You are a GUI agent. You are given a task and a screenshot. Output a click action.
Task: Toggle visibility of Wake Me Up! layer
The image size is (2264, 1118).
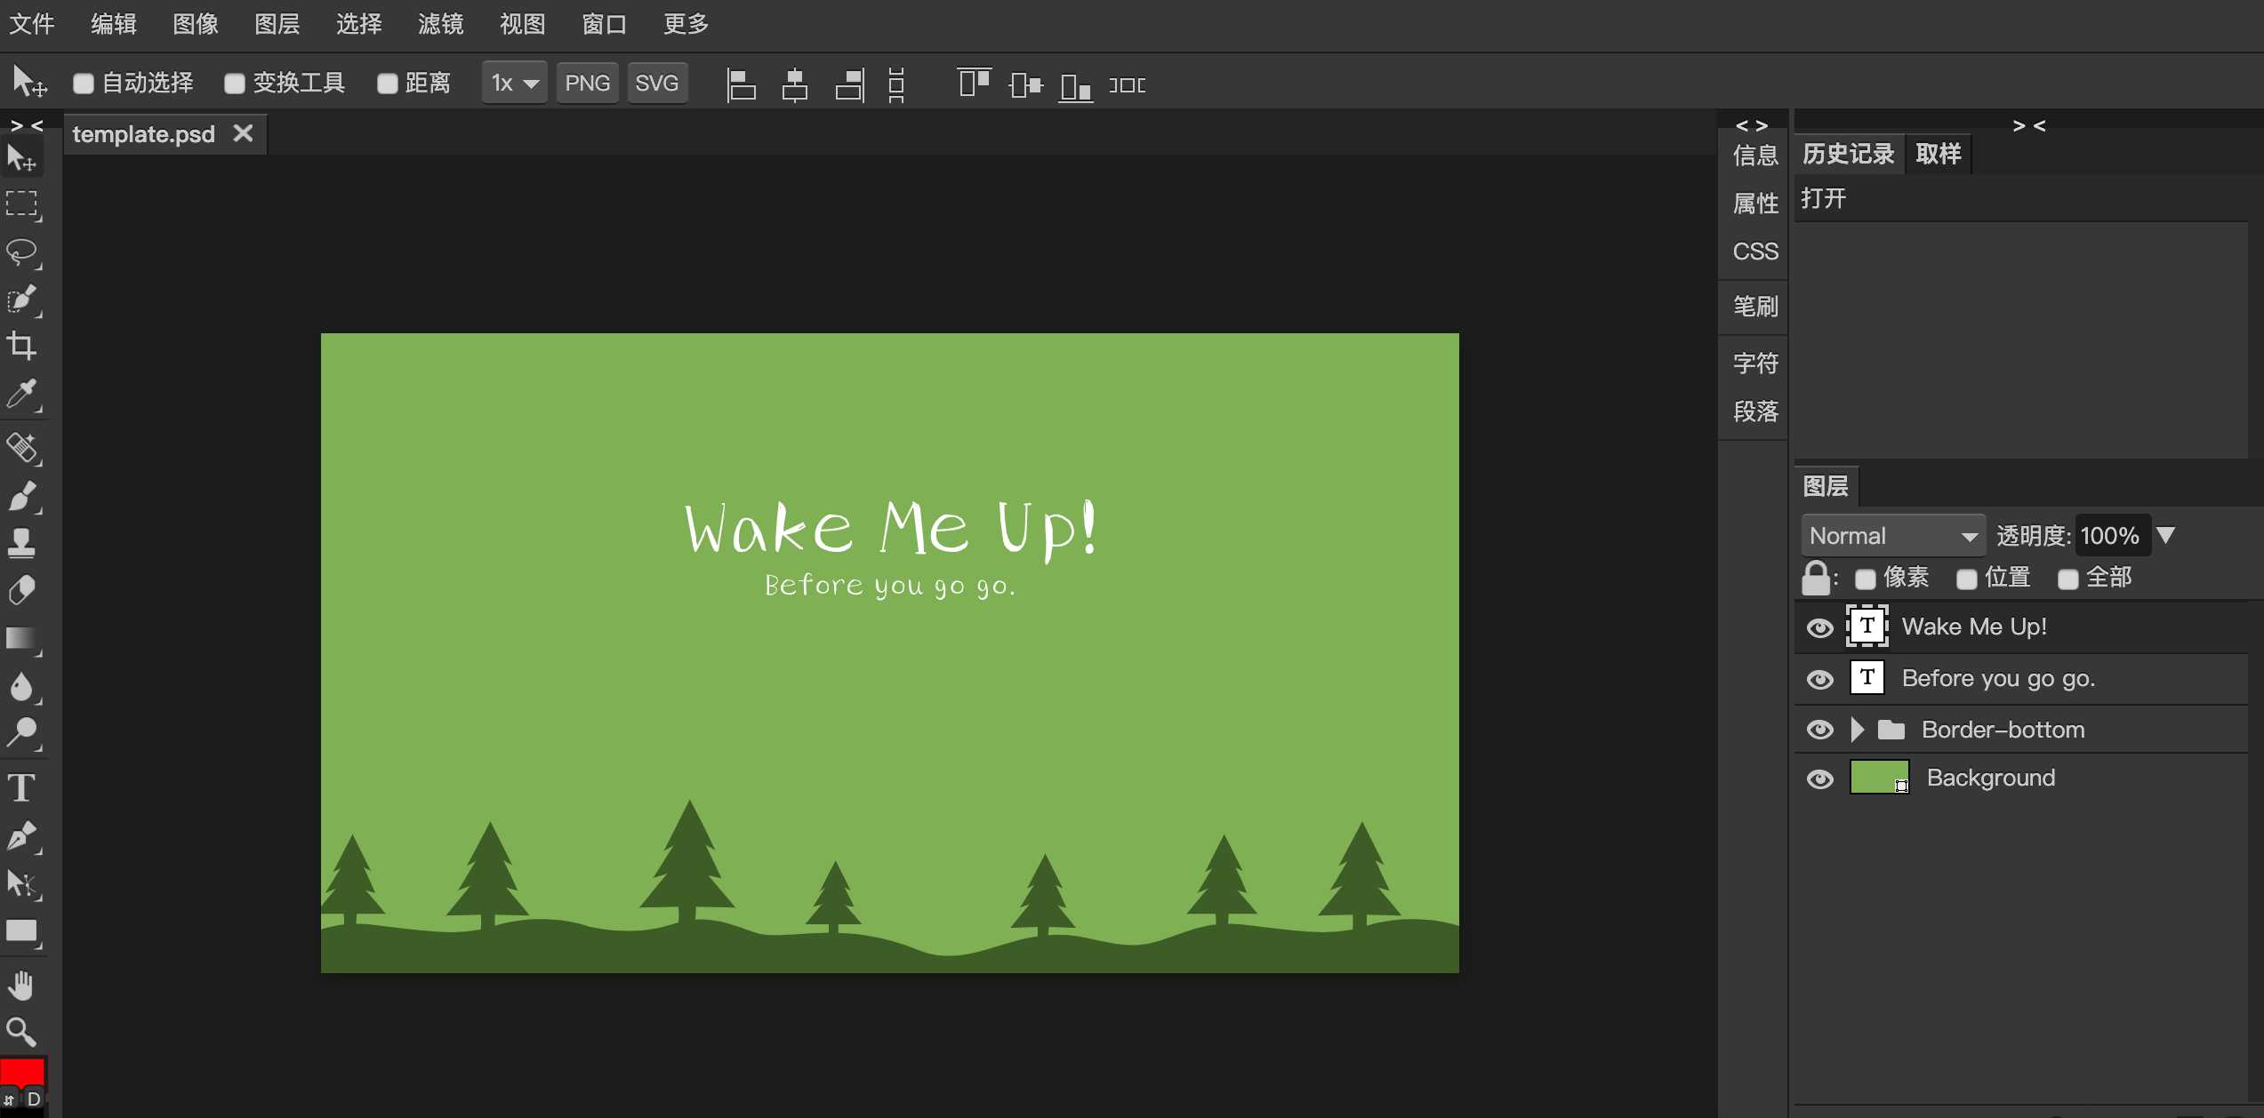pyautogui.click(x=1821, y=626)
